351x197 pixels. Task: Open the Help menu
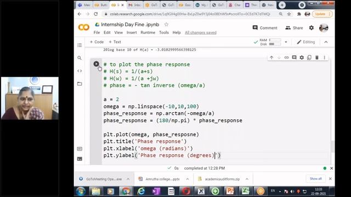click(x=177, y=33)
